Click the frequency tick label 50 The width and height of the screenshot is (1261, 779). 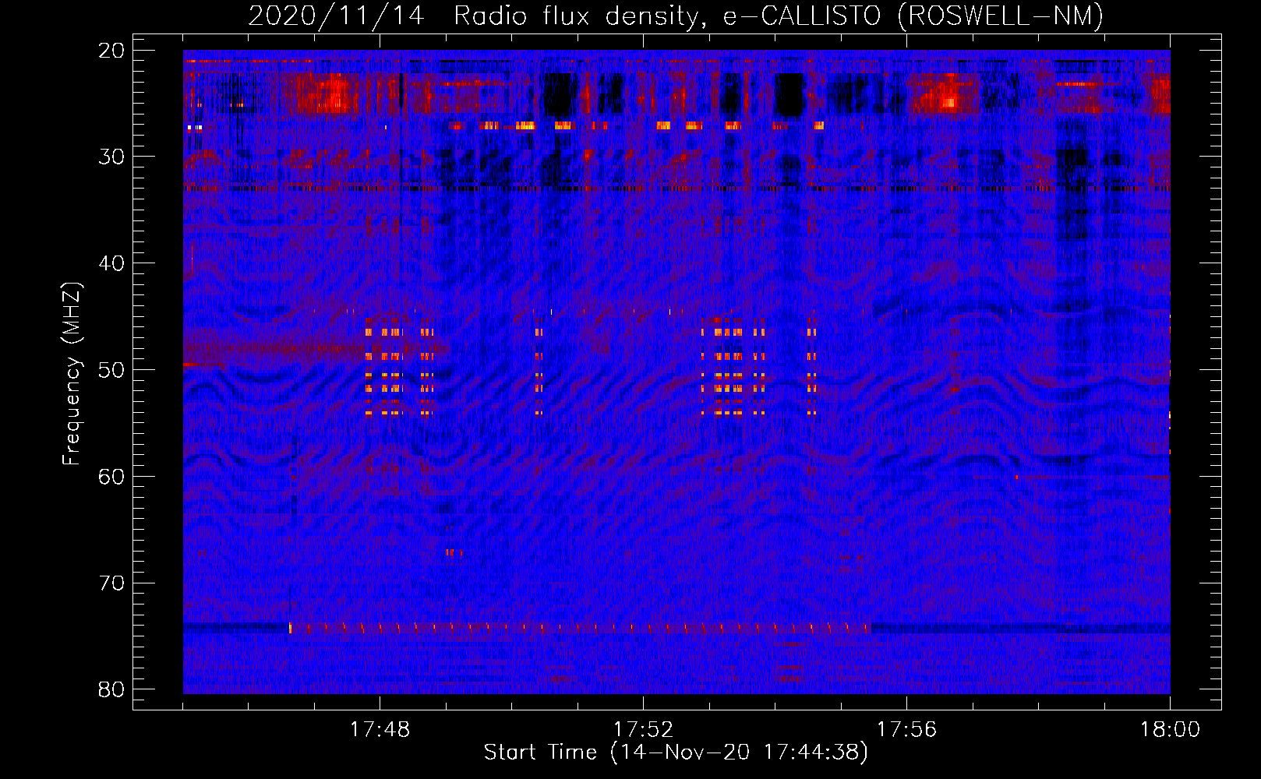pyautogui.click(x=112, y=370)
